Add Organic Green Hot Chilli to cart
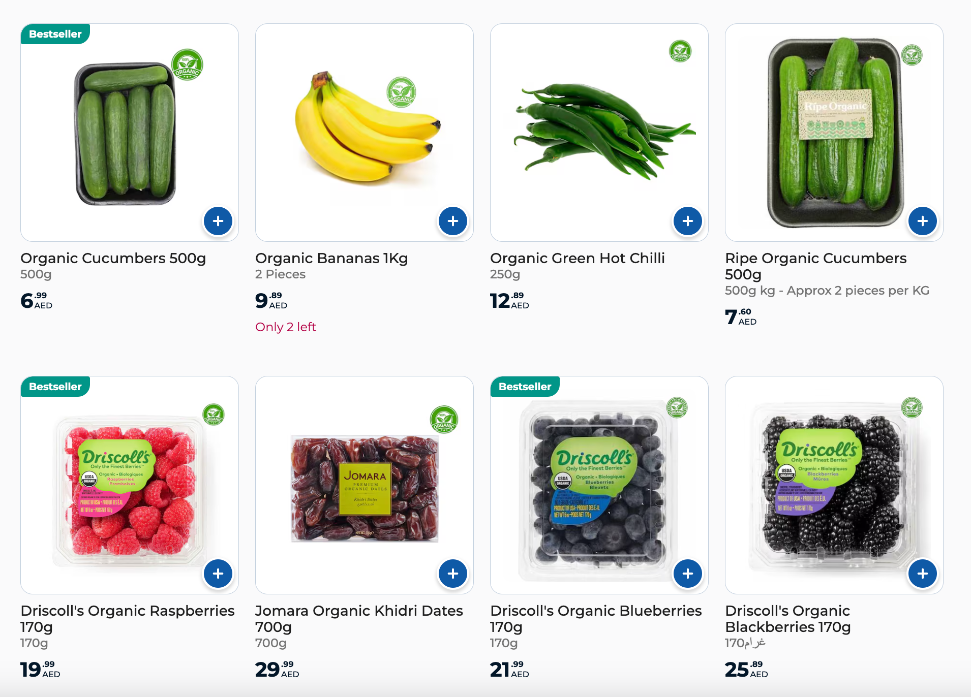 pos(688,221)
